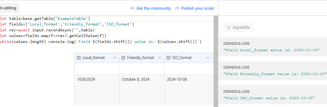Place cursor in the console.log code line
Screen dimensions: 327x107
click(100, 42)
